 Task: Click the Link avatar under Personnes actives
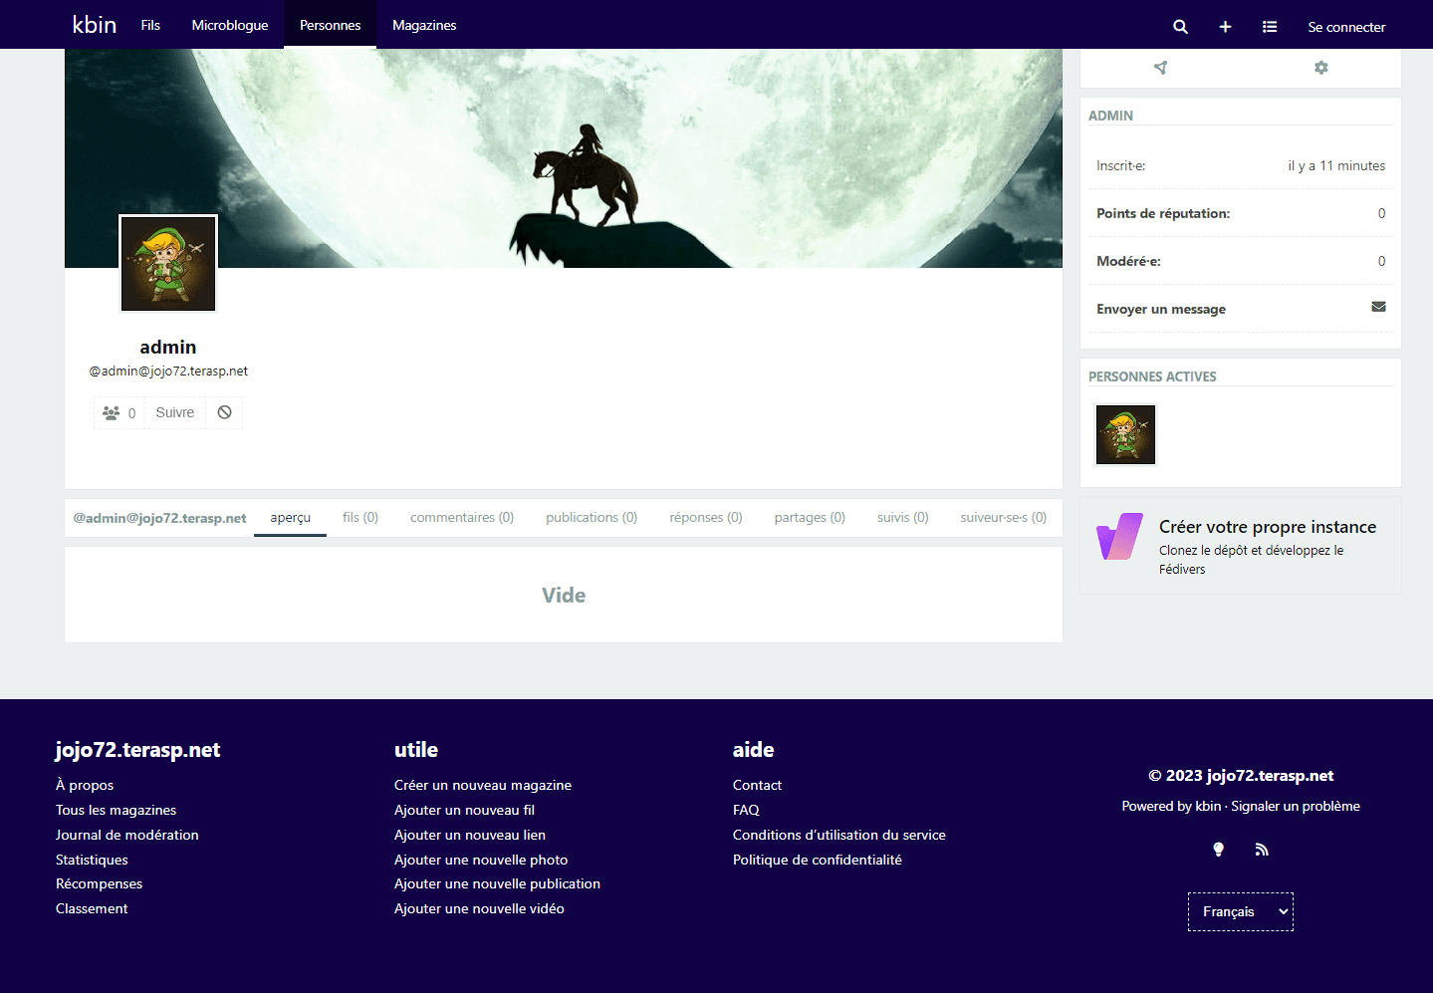click(x=1125, y=434)
